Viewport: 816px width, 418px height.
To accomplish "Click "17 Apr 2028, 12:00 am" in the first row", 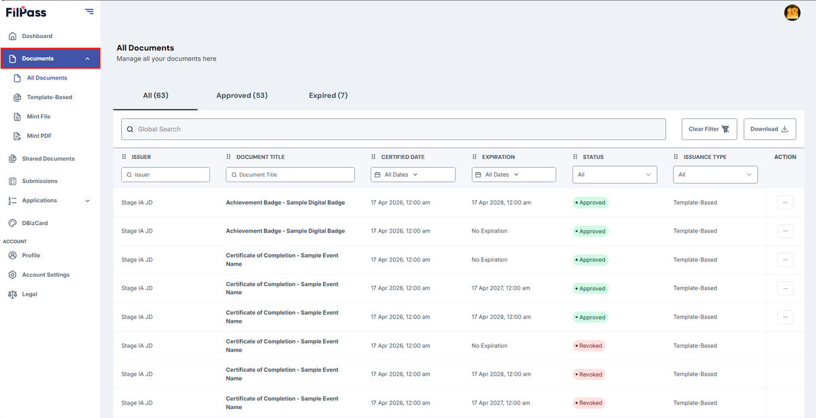I will coord(501,203).
